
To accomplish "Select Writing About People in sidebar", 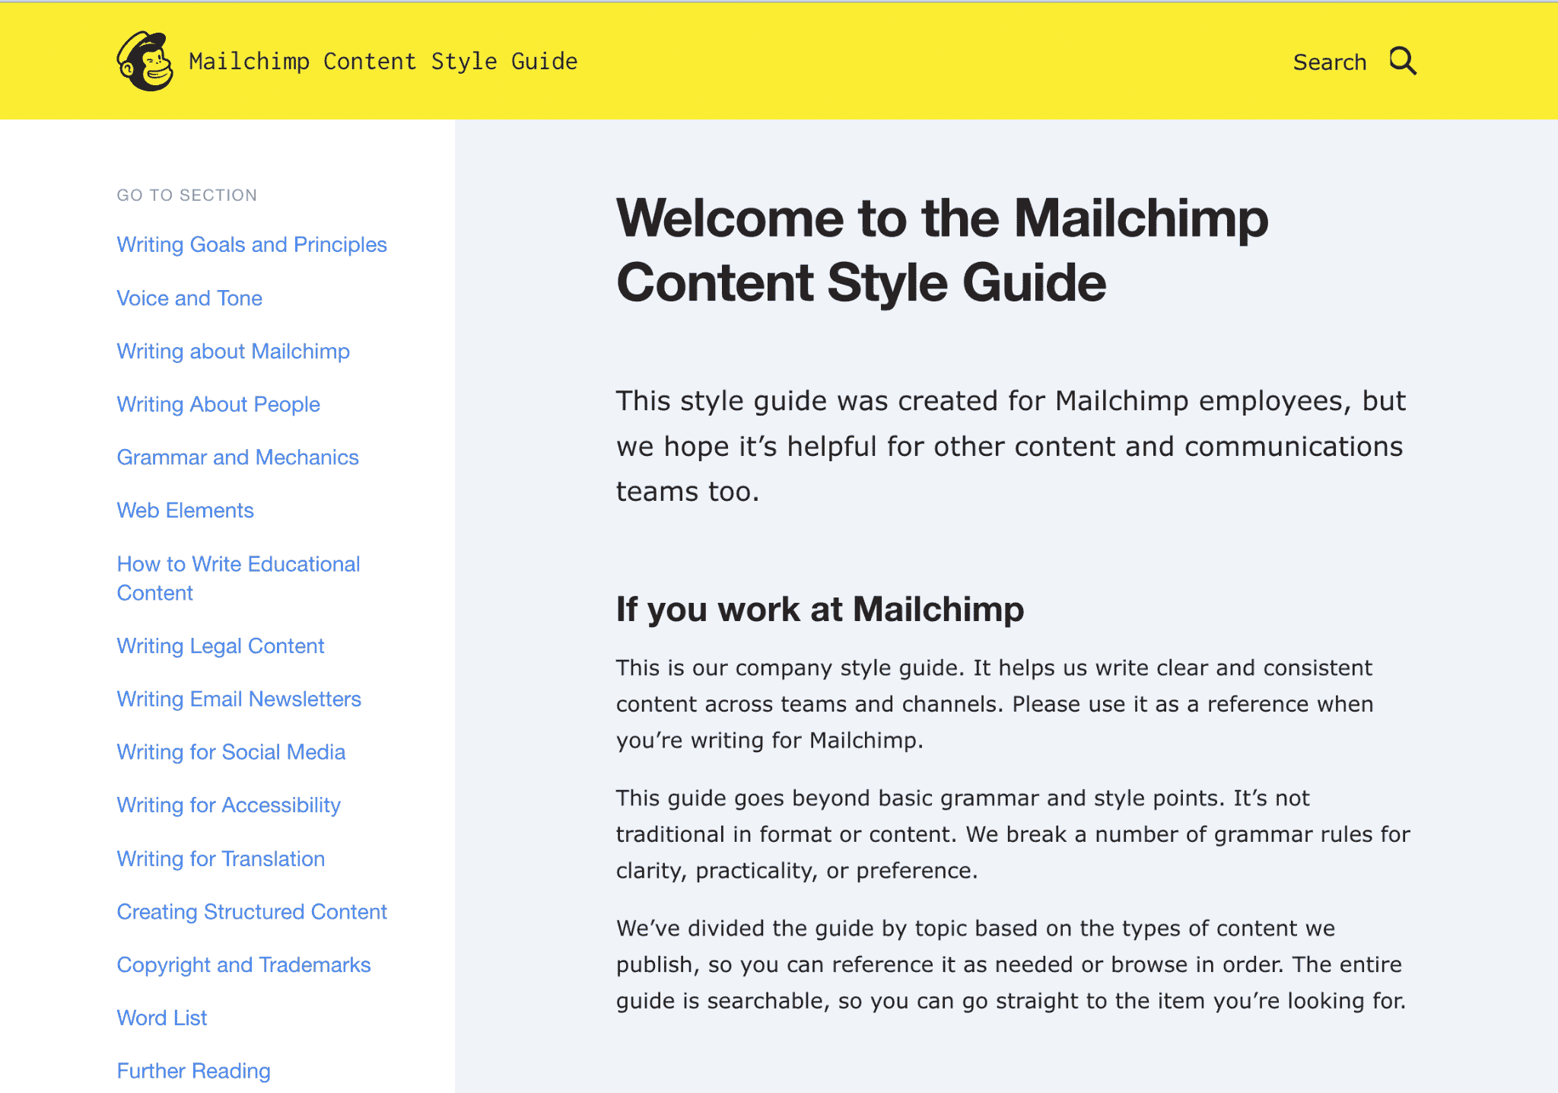I will [218, 404].
